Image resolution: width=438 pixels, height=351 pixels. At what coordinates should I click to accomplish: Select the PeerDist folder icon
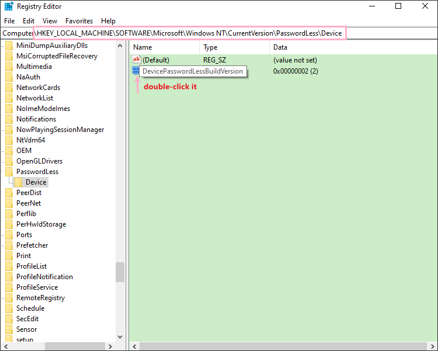click(9, 193)
